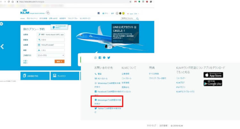Image resolution: width=240 pixels, height=129 pixels.
Task: Click the header site search field
Action: pos(128,18)
